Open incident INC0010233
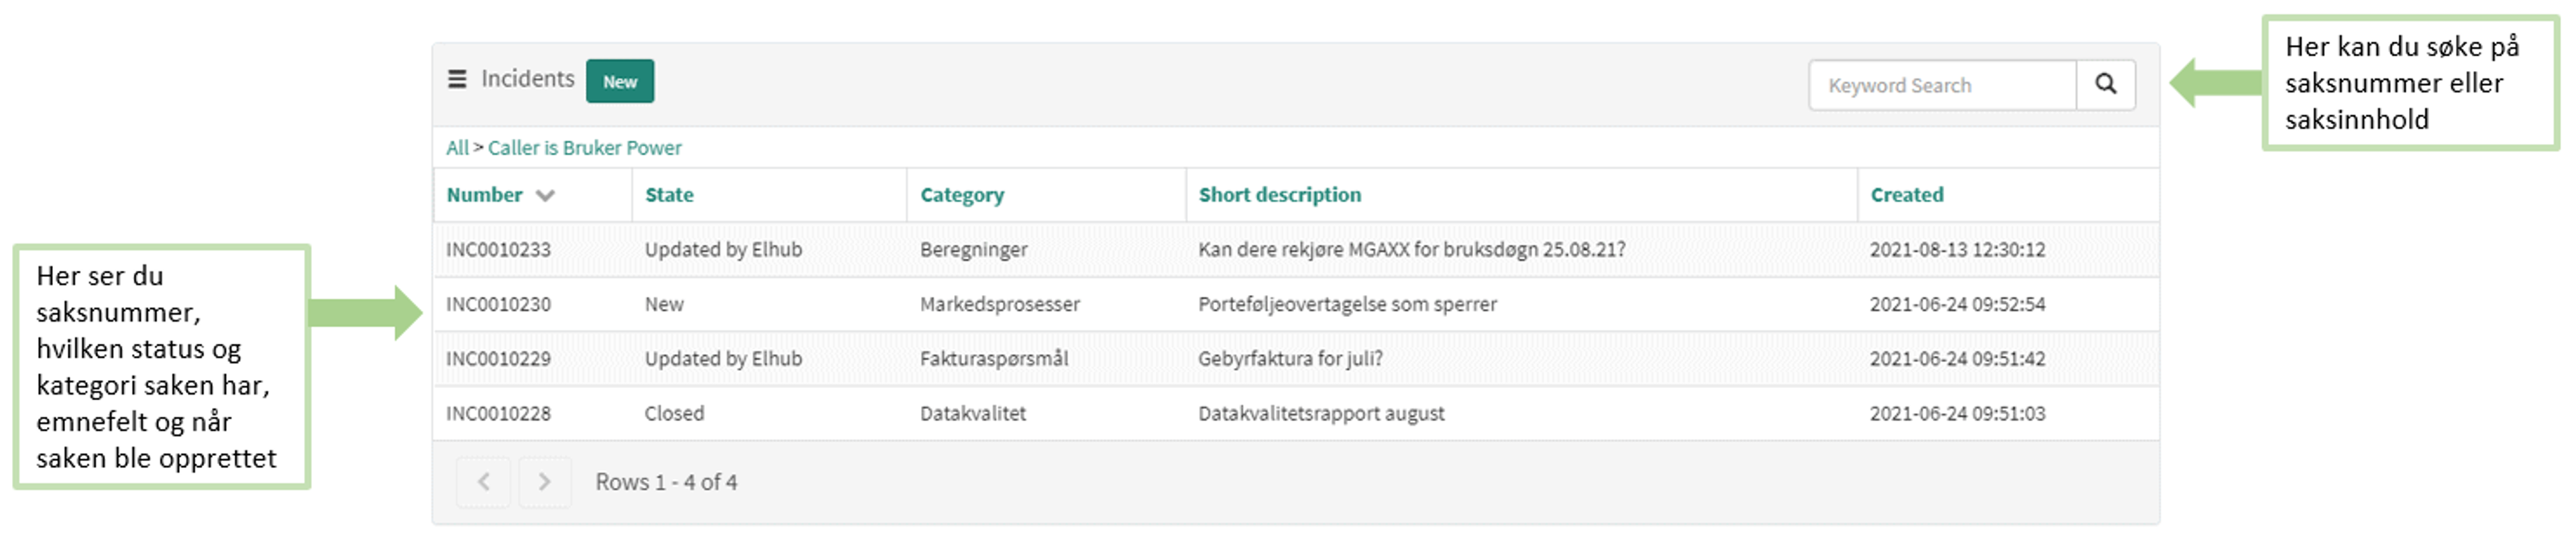The height and width of the screenshot is (559, 2576). [x=498, y=249]
